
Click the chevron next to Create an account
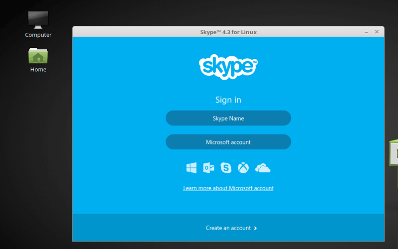tap(255, 228)
